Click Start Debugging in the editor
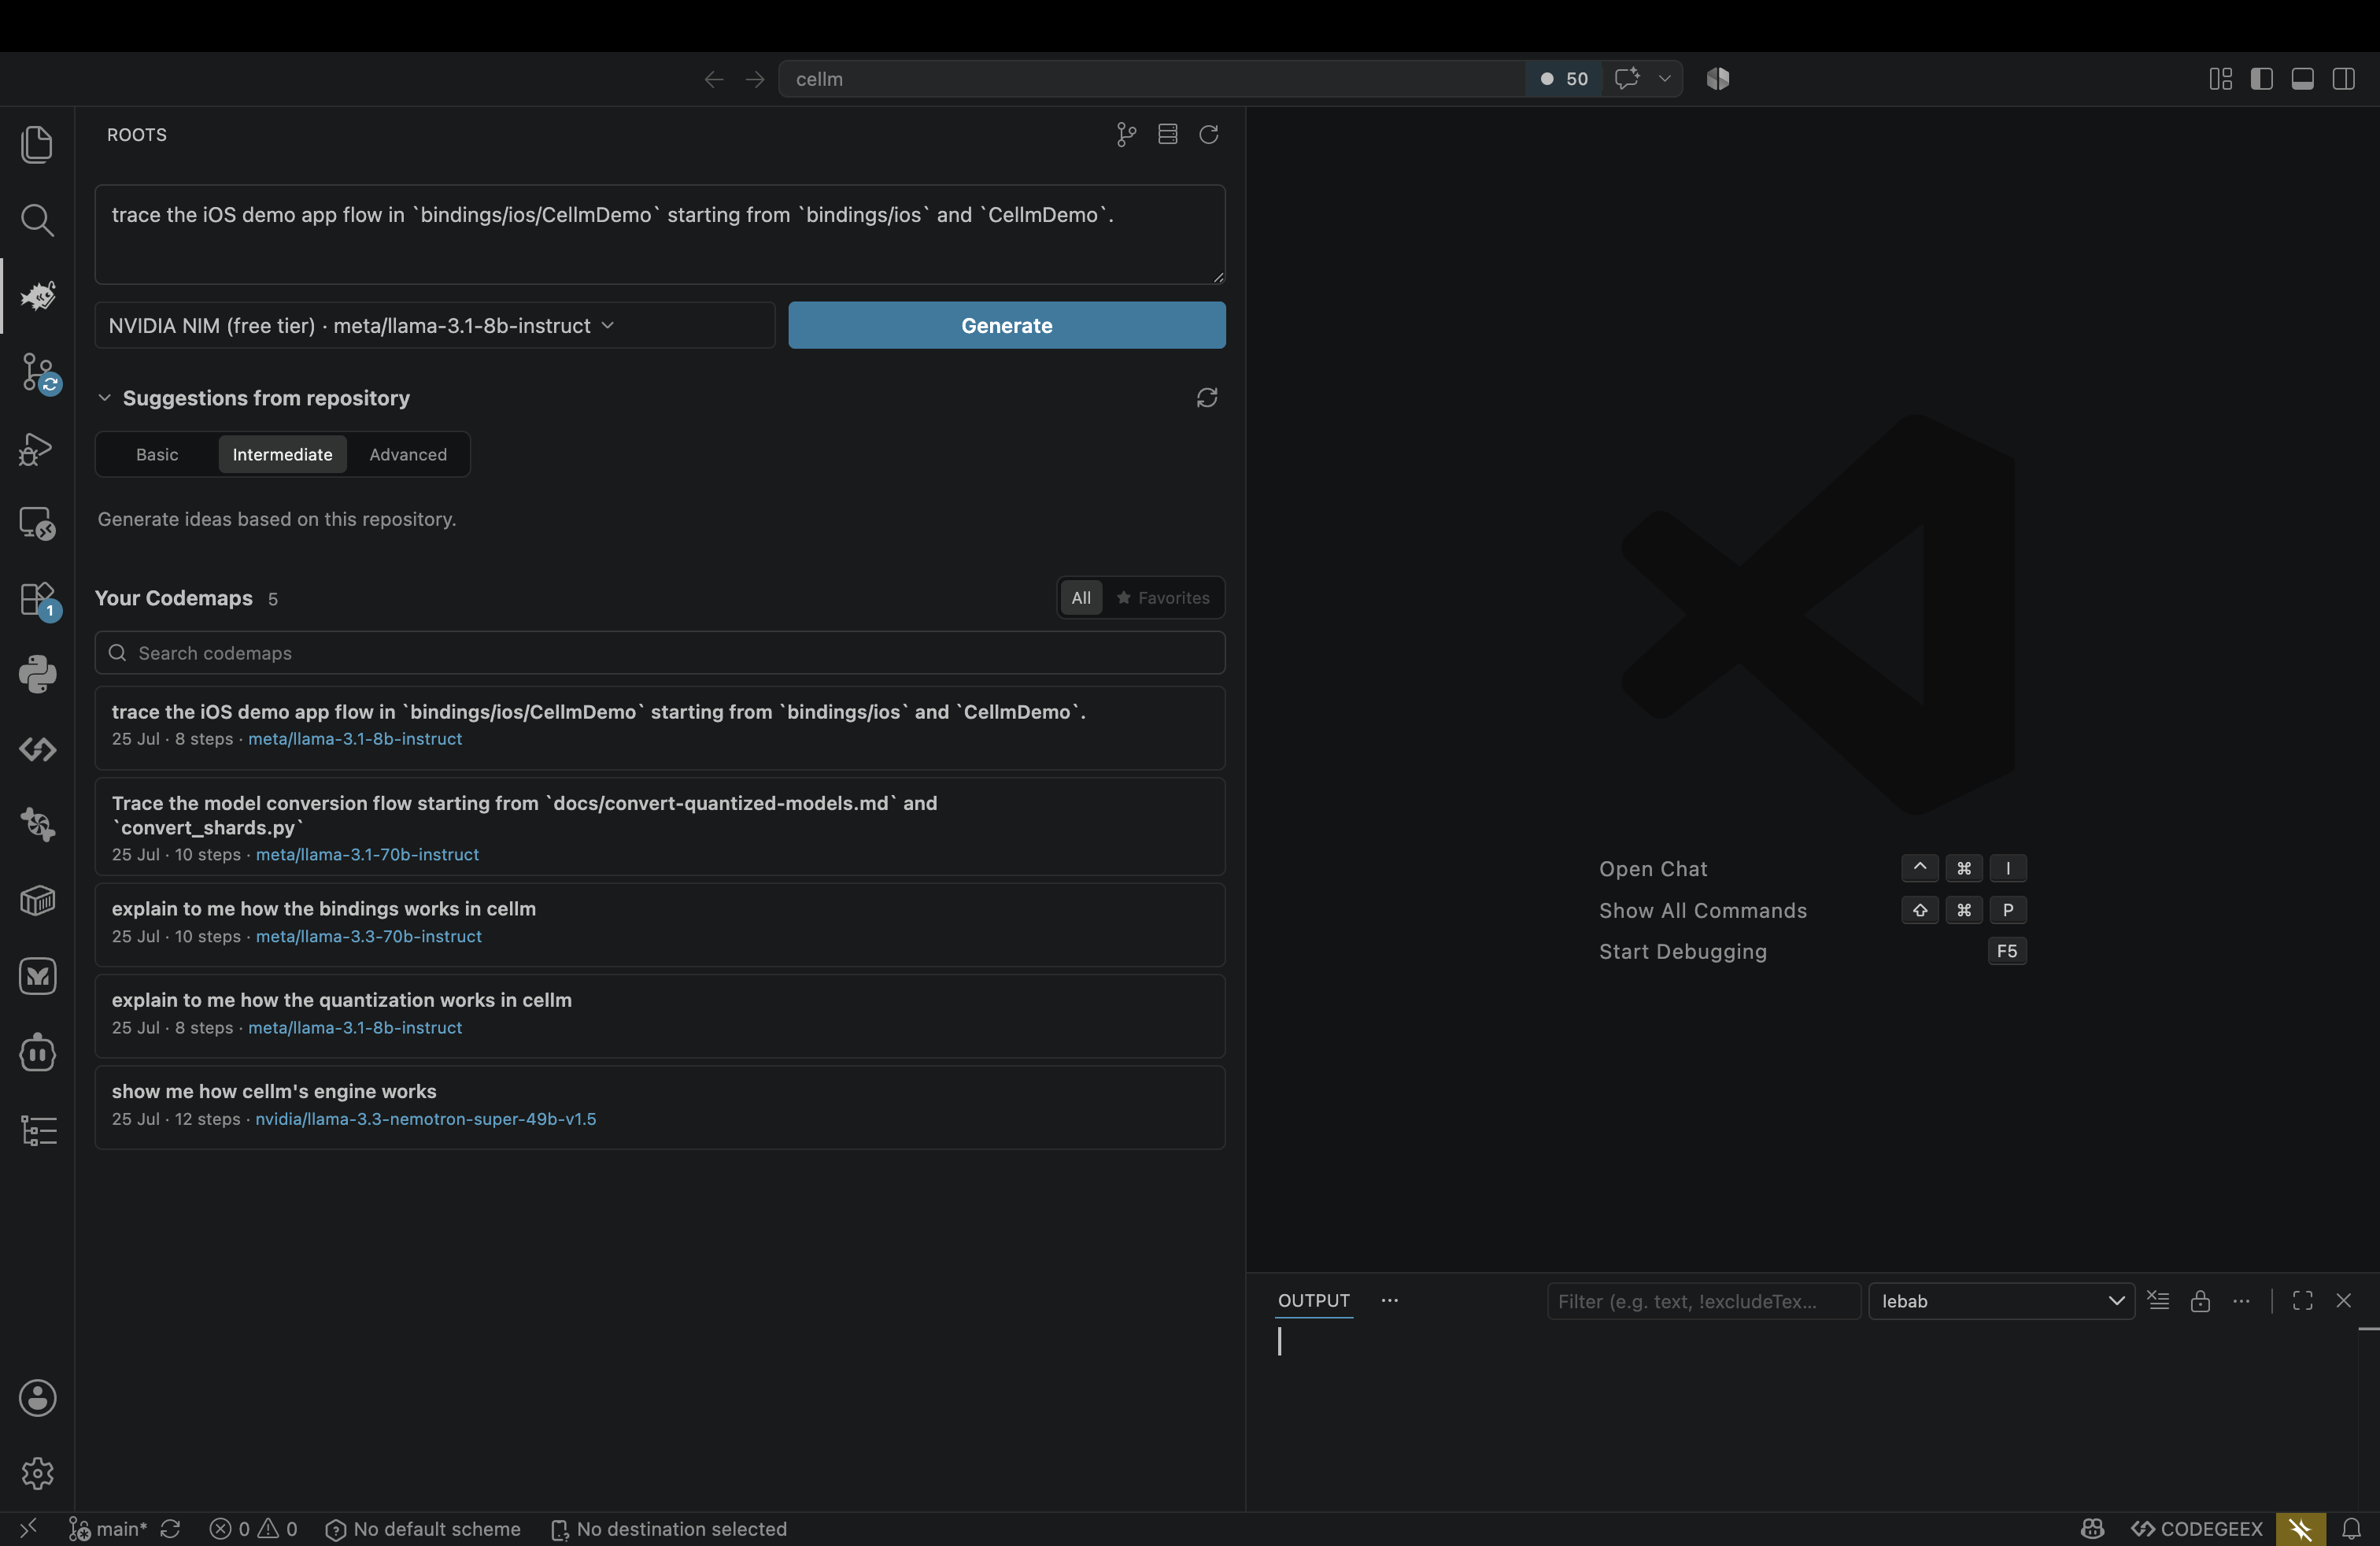The height and width of the screenshot is (1546, 2380). pyautogui.click(x=1682, y=951)
